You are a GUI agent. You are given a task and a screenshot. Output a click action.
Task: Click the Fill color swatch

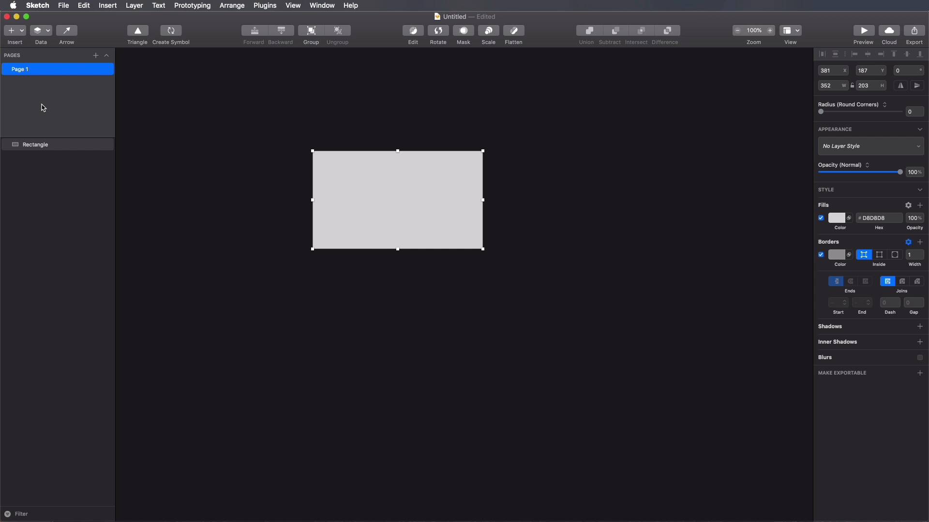[x=837, y=218]
